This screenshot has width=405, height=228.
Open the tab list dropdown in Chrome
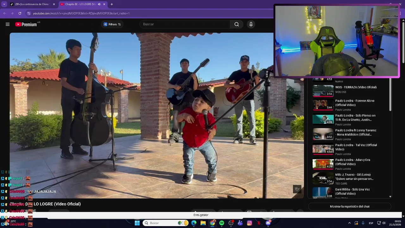(4, 4)
